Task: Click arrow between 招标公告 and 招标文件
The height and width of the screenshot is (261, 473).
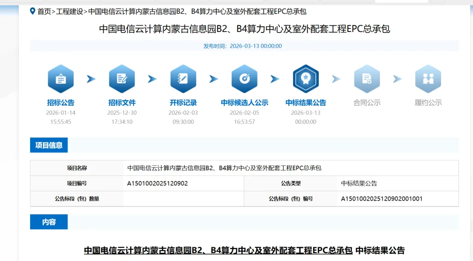Action: point(91,79)
